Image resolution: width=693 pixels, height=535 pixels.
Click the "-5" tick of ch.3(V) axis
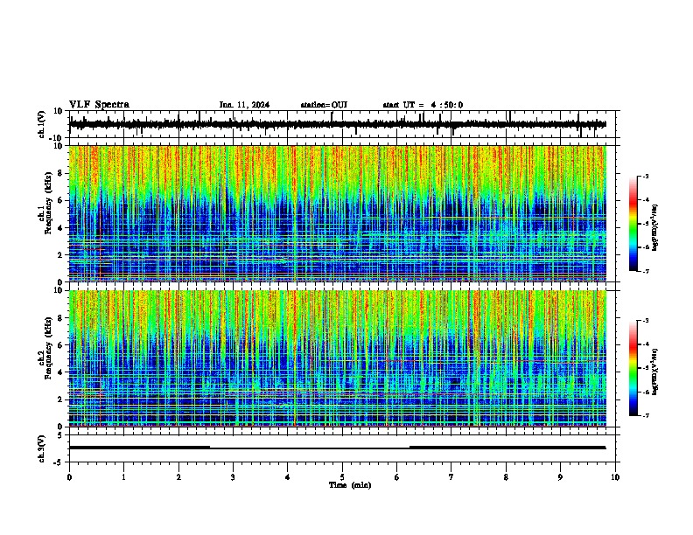coord(59,462)
